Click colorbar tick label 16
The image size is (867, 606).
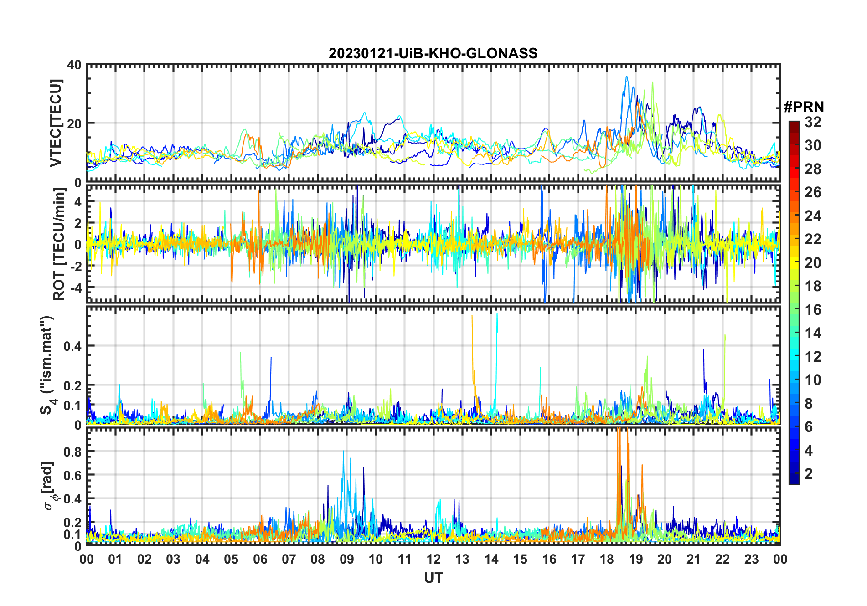point(813,310)
